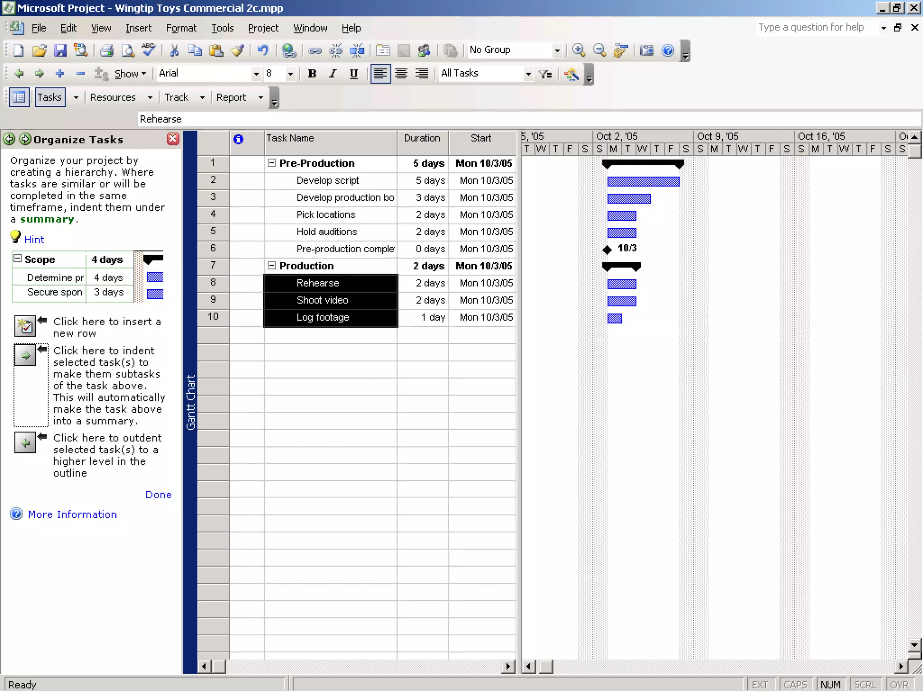Click the Go To Selected Task icon
Screen dimensions: 923x692
click(x=621, y=50)
